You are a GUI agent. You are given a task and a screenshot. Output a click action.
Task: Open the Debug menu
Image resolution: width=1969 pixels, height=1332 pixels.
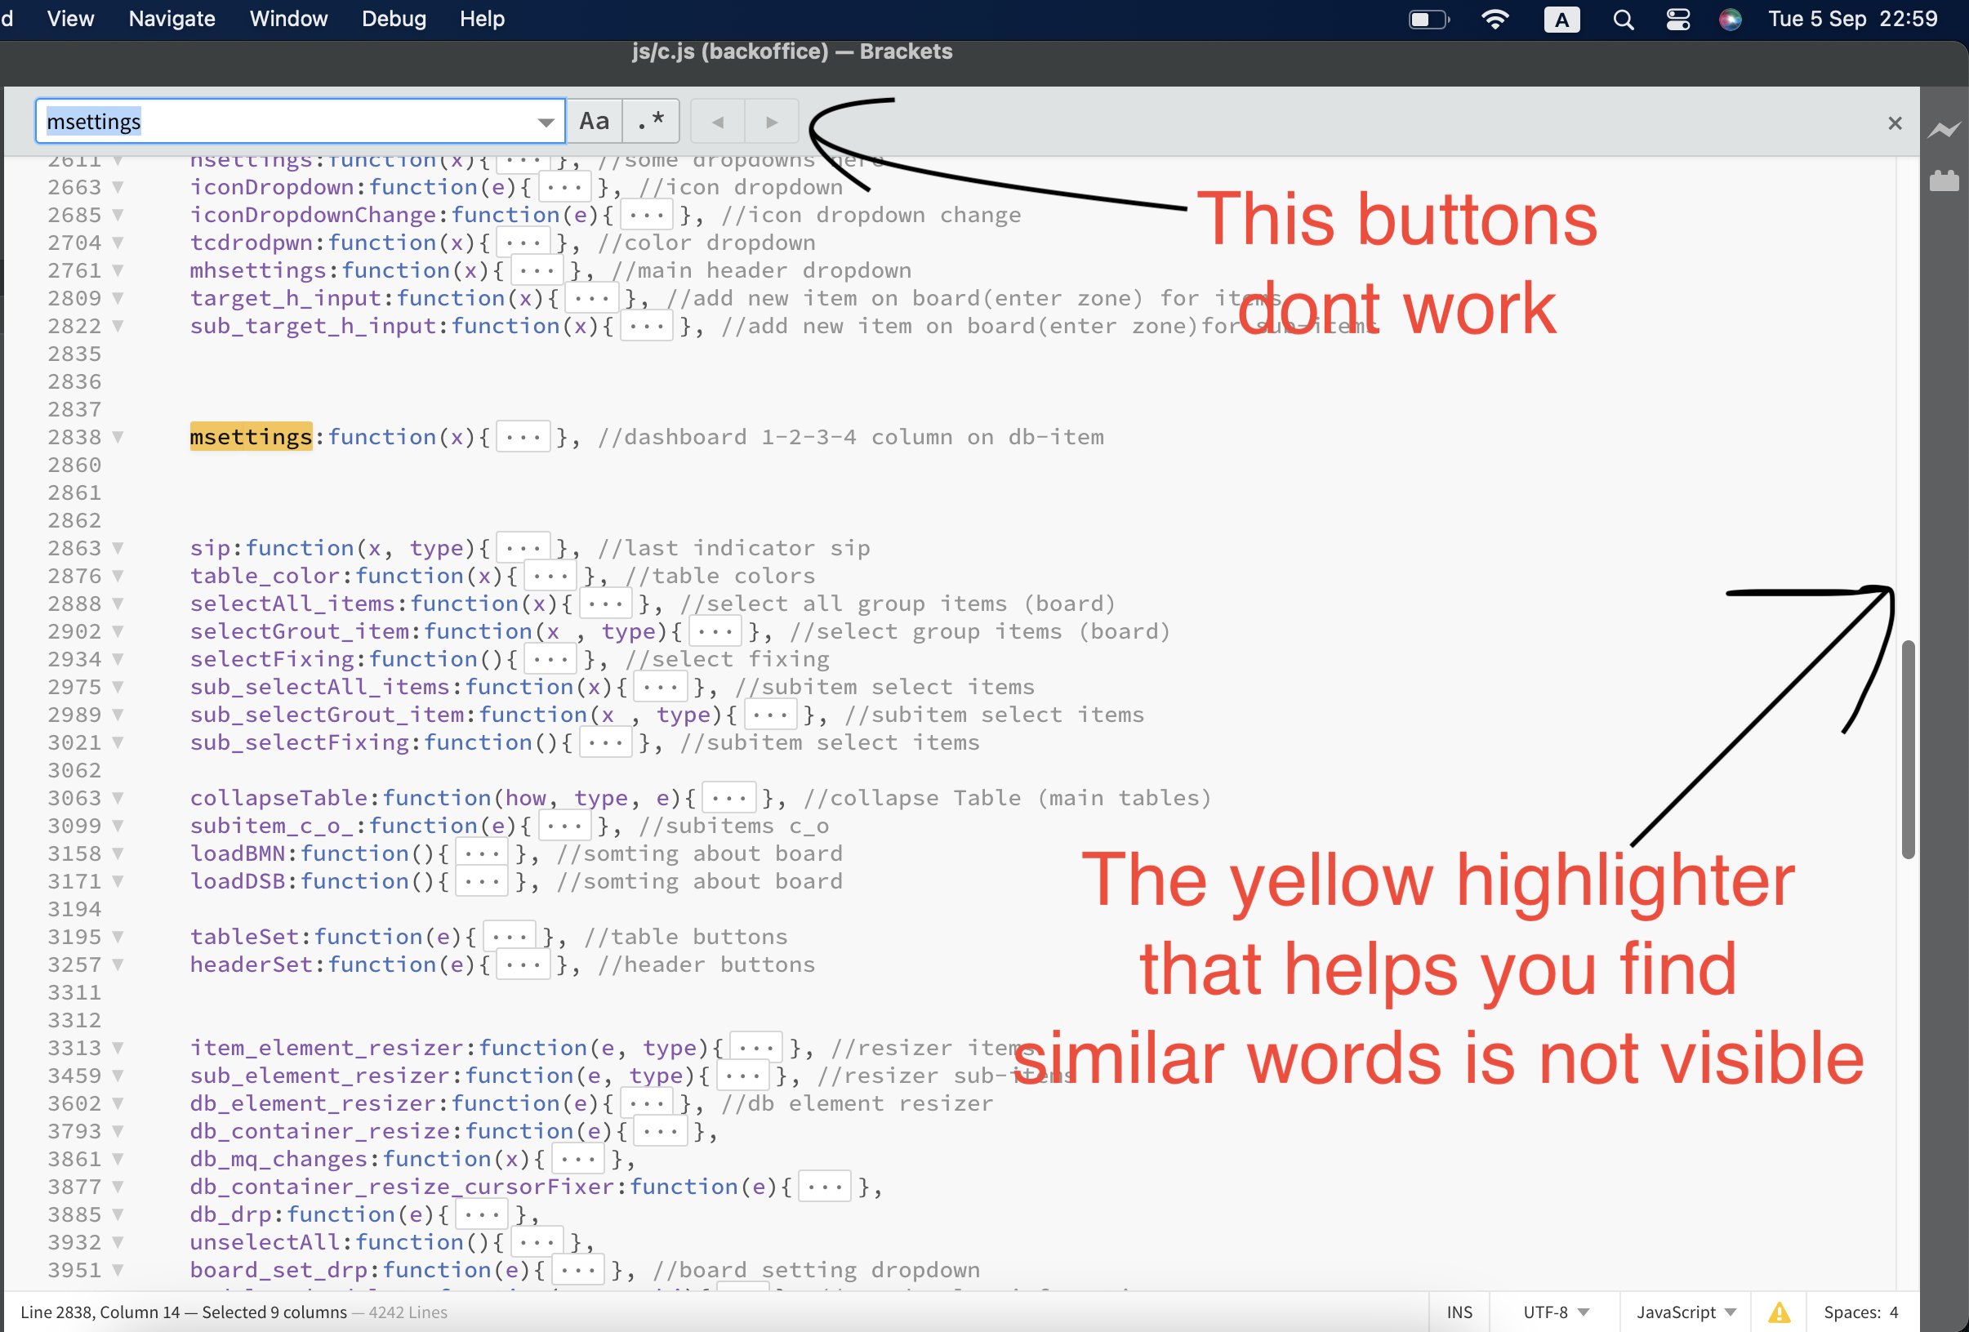[392, 19]
